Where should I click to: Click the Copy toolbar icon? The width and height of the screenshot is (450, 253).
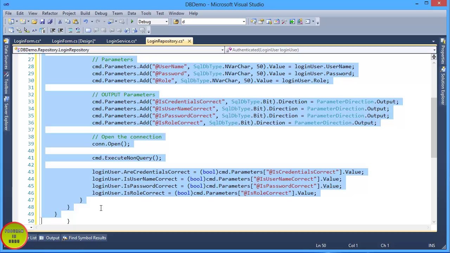67,21
